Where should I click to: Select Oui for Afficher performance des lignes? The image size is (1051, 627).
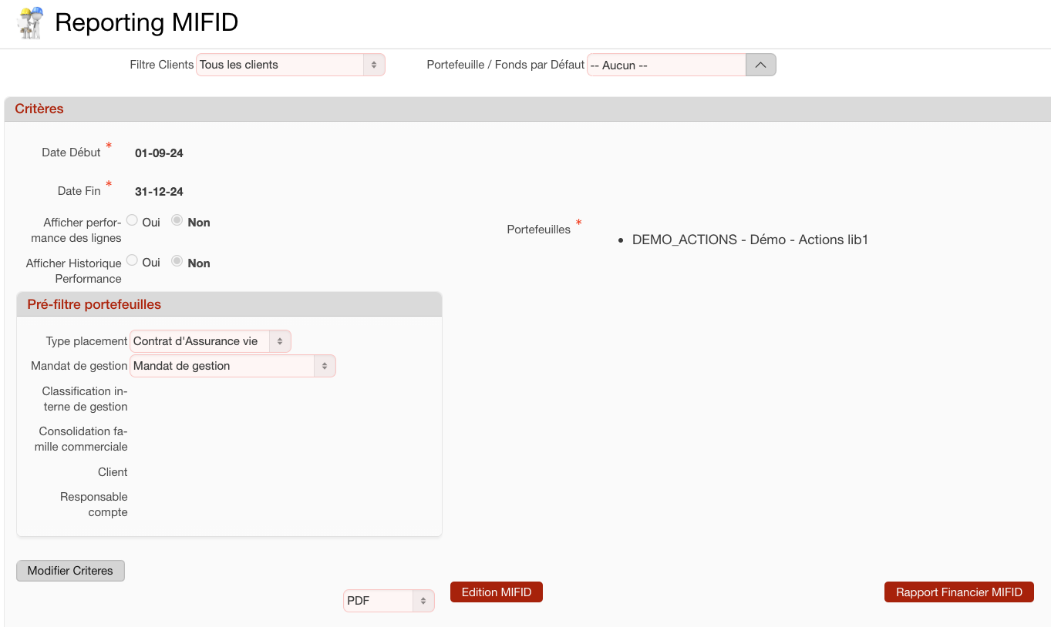133,221
